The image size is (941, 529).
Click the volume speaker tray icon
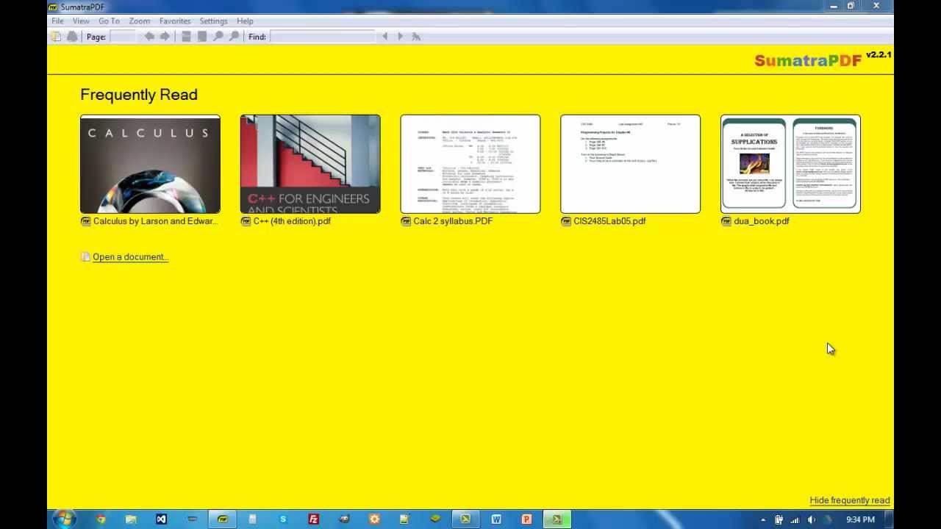pos(812,520)
